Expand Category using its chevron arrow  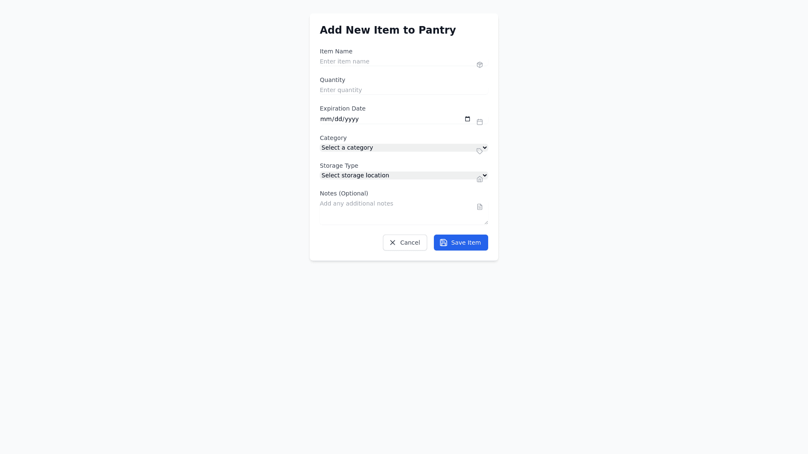[485, 148]
